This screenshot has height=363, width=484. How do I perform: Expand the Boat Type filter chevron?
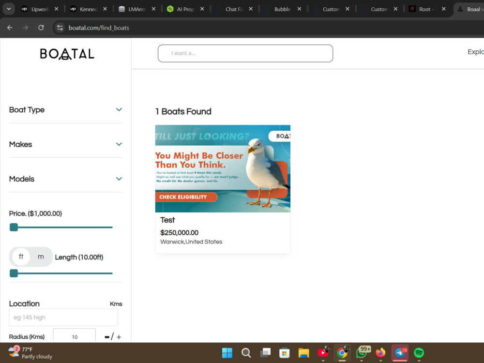pyautogui.click(x=119, y=109)
